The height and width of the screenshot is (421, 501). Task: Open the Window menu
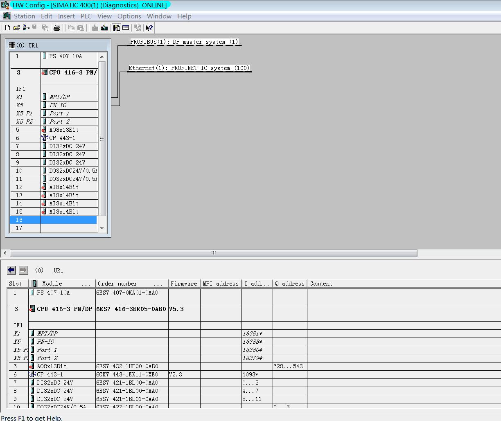tap(159, 16)
